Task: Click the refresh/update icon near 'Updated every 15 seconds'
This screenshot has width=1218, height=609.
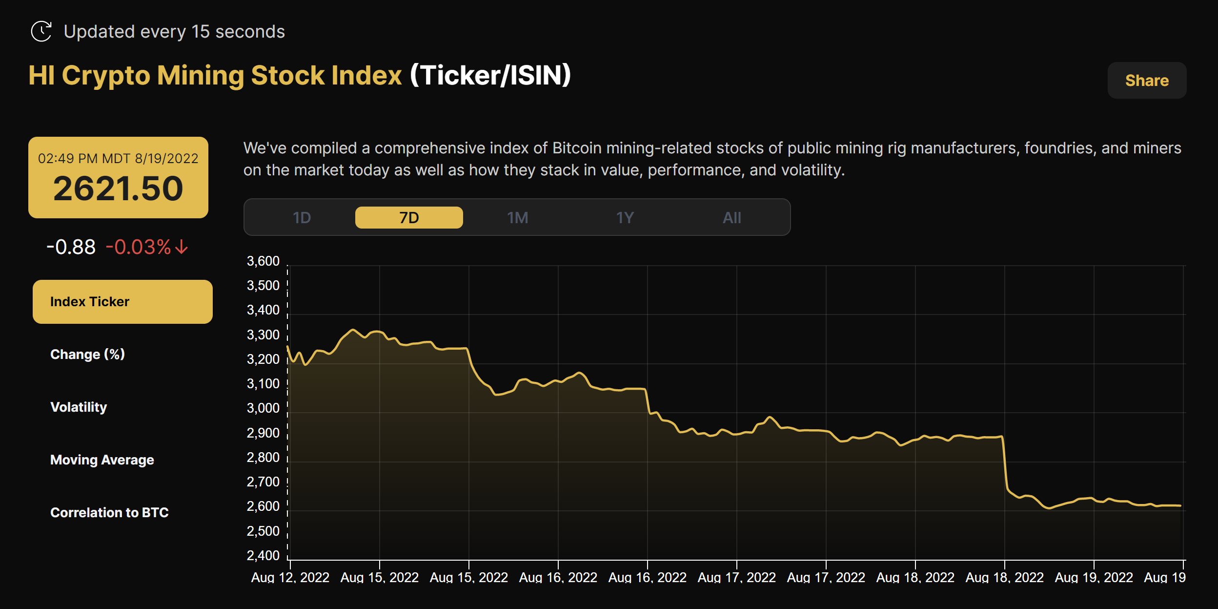Action: 42,31
